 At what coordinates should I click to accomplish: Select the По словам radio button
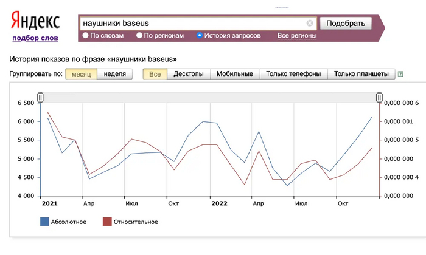tap(85, 36)
